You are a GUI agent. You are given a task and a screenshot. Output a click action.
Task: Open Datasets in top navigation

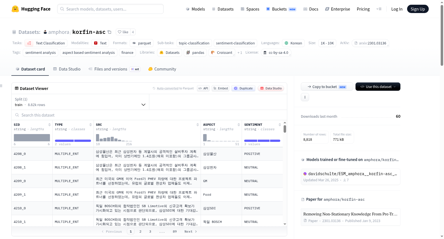pos(223,9)
